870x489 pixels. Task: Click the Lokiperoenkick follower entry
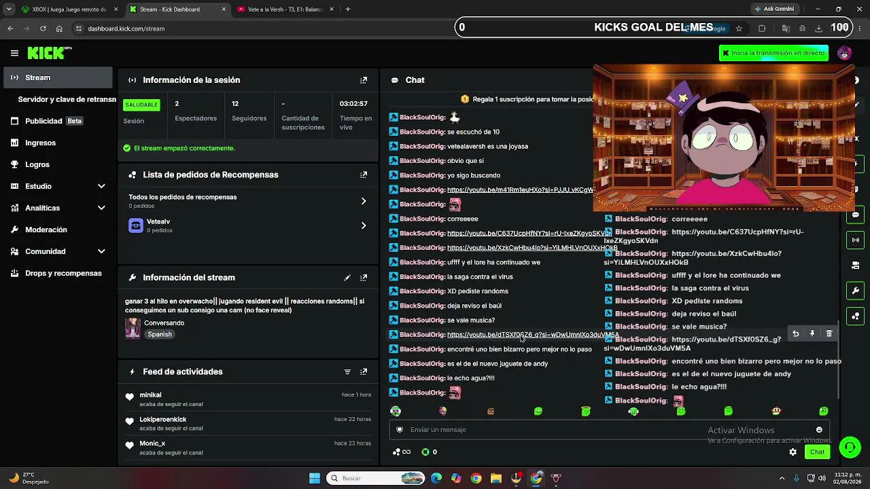(249, 424)
